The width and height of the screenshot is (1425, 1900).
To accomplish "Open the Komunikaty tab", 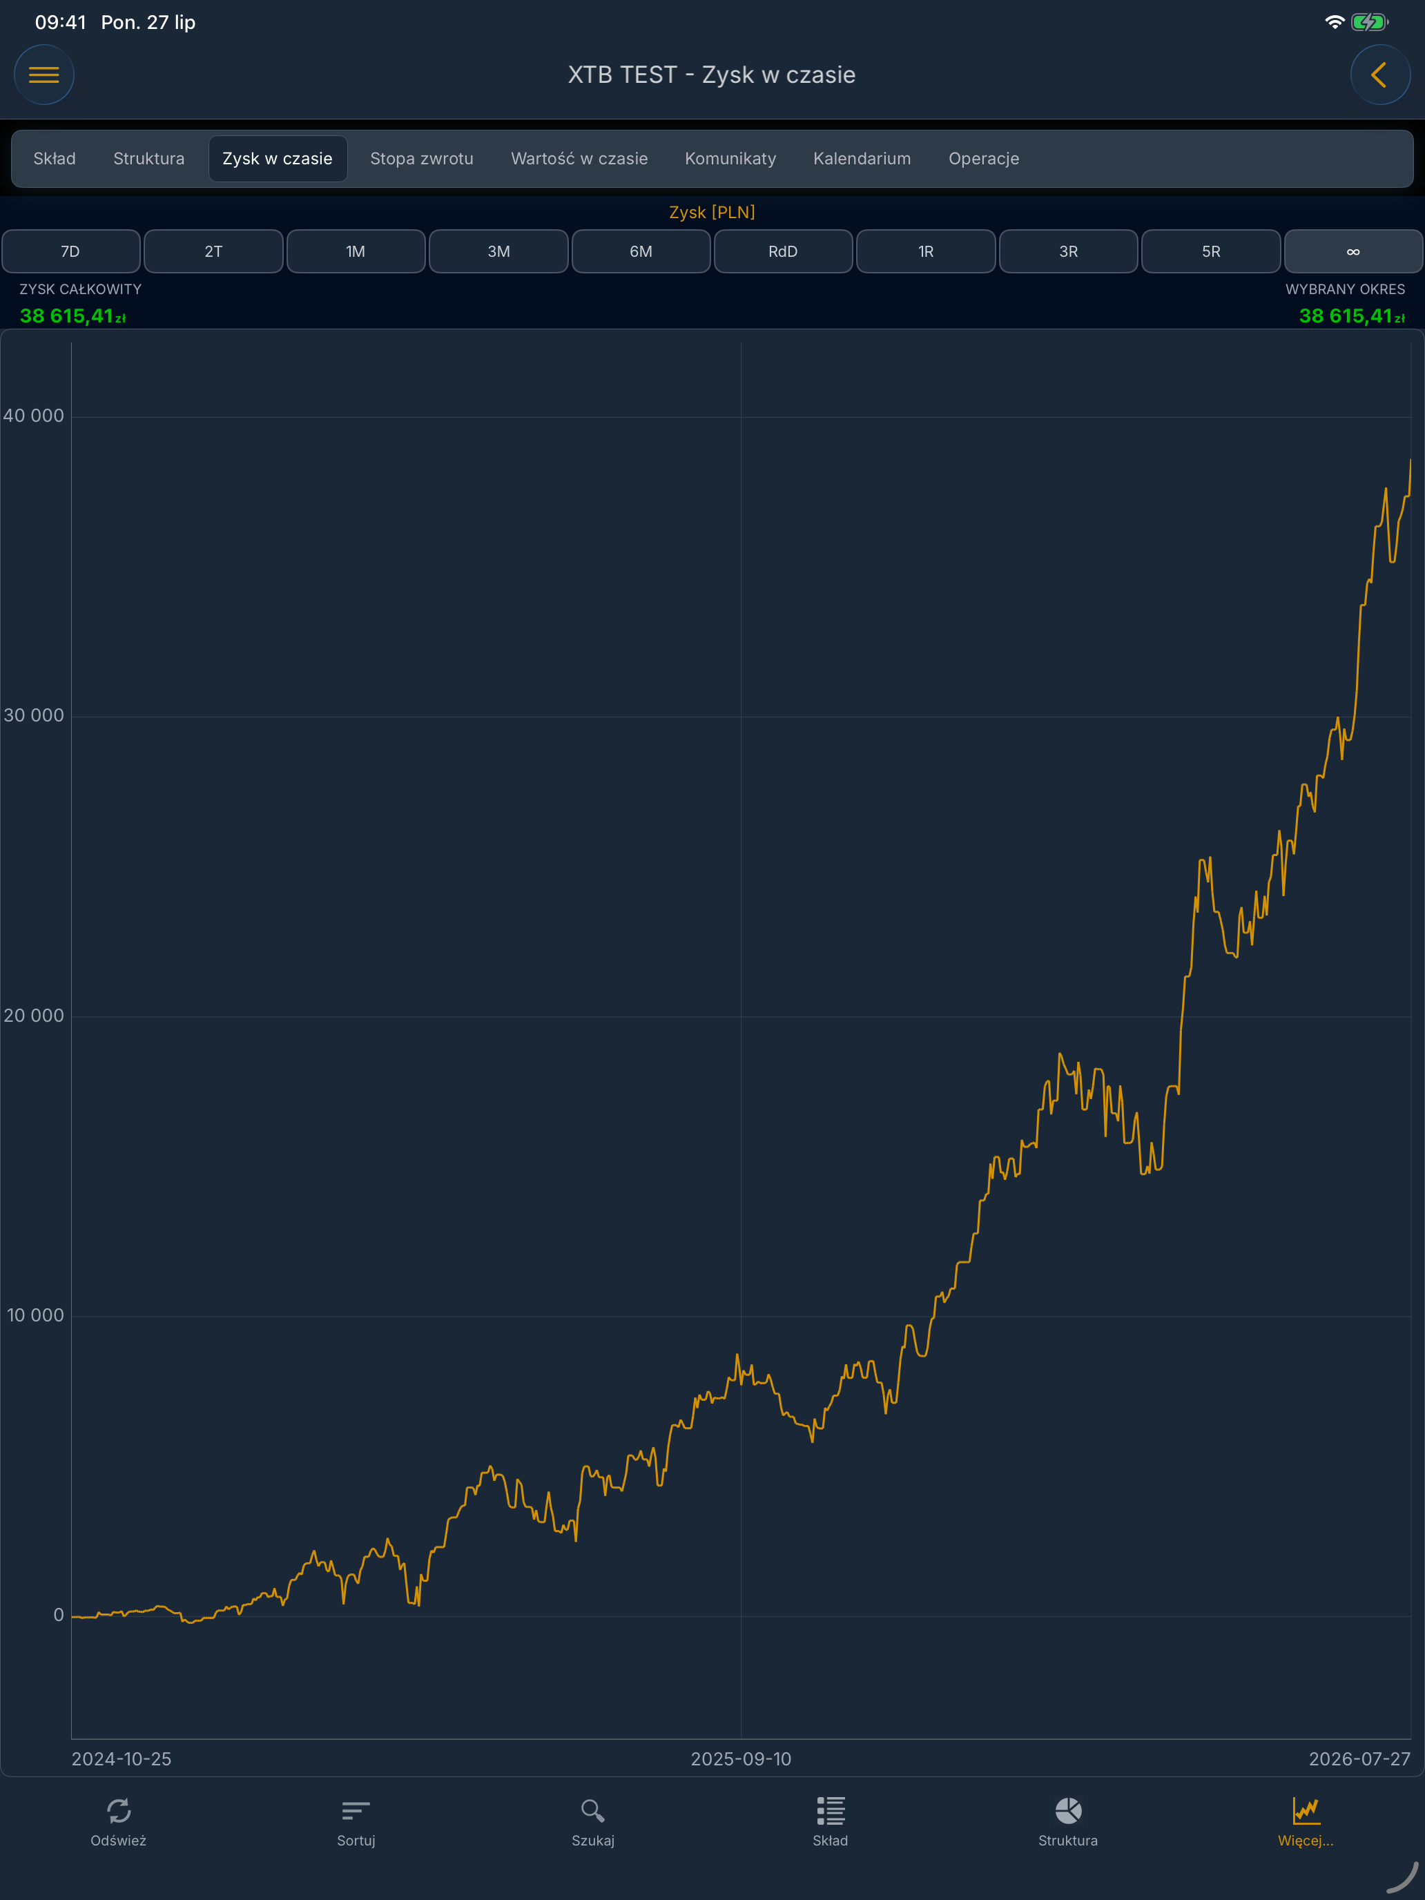I will tap(730, 159).
